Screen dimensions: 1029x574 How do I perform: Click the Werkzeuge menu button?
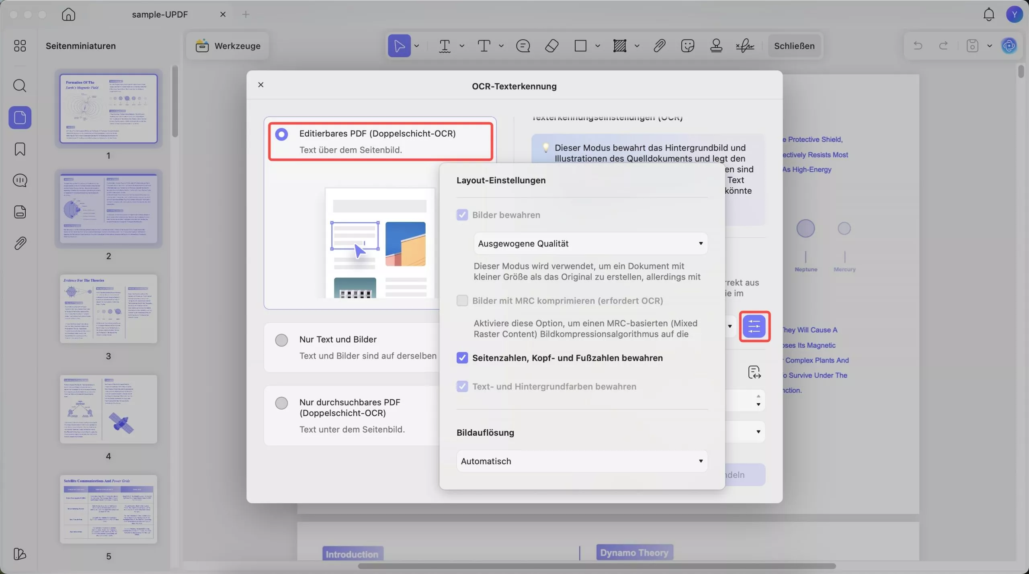pyautogui.click(x=228, y=46)
